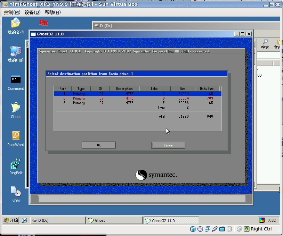Screen dimensions: 283x236
Task: Click the VirtualBox hard disk status icon
Action: click(193, 229)
